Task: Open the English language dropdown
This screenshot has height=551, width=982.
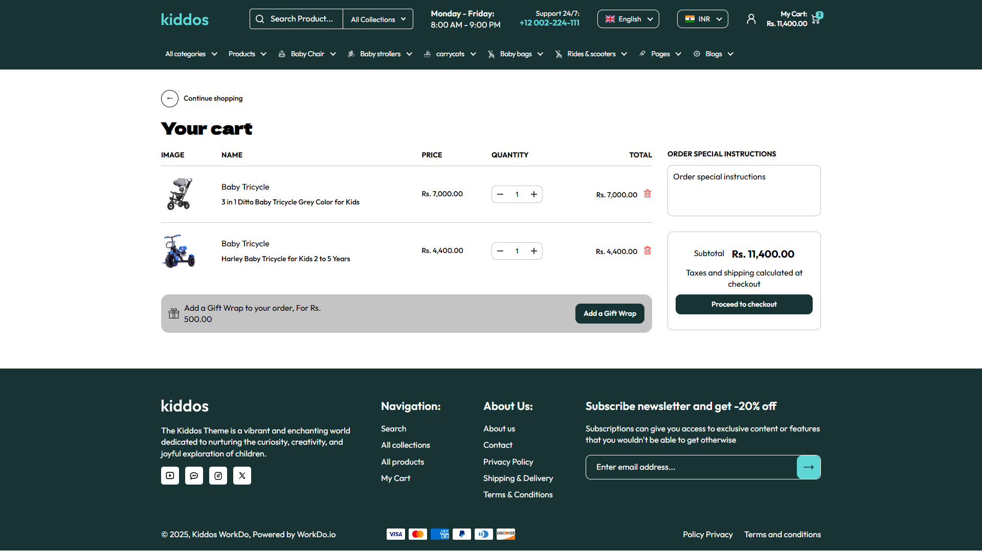Action: 628,18
